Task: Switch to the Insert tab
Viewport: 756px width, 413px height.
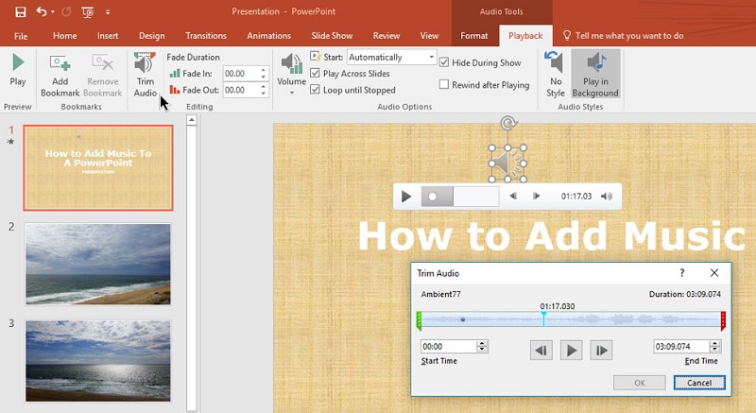Action: 108,36
